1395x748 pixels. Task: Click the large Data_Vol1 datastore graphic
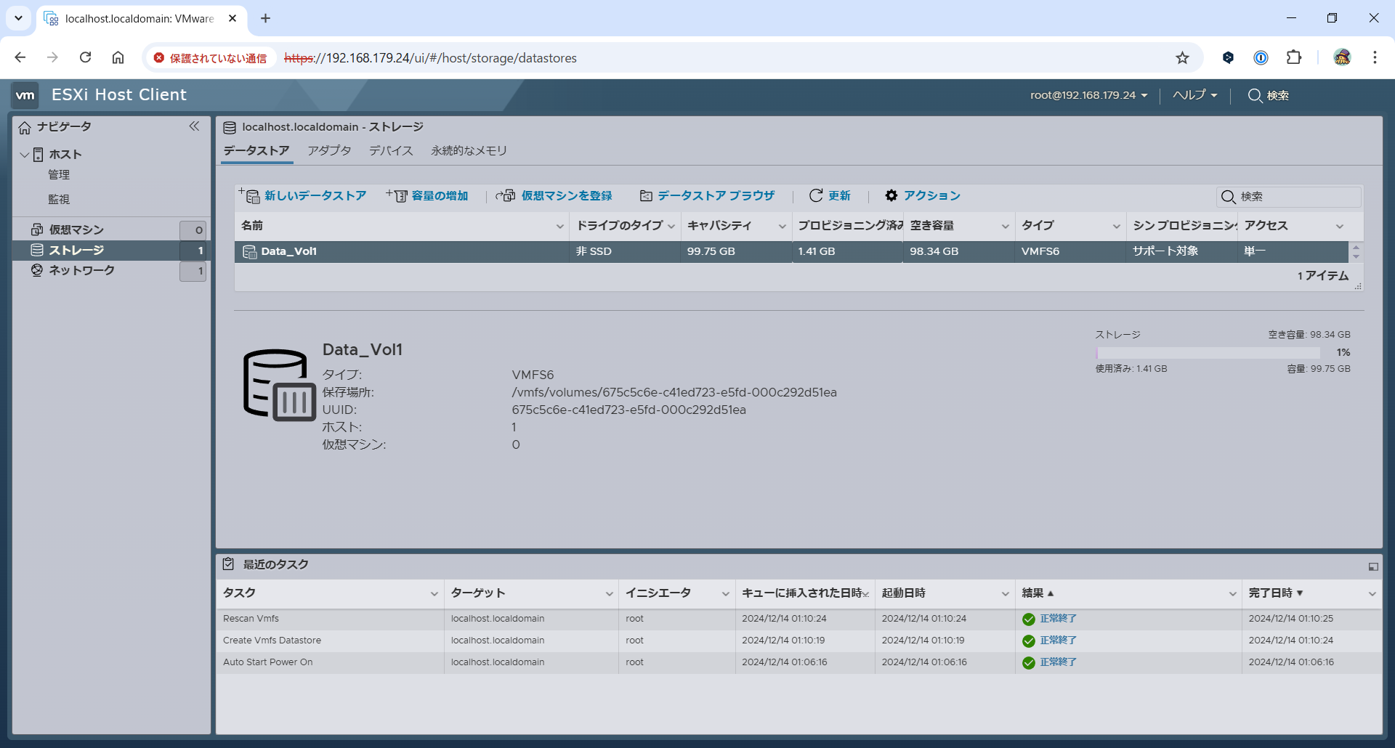(280, 385)
